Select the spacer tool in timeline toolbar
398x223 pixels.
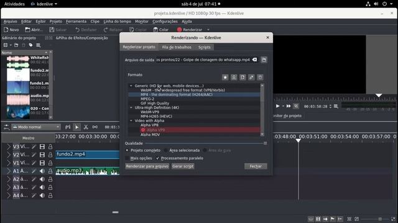95,127
